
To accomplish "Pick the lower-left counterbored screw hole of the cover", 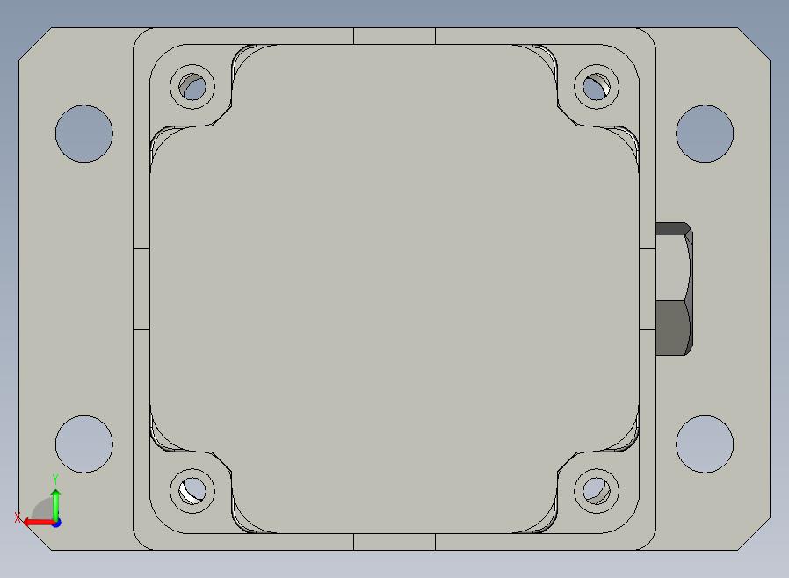I will point(192,491).
